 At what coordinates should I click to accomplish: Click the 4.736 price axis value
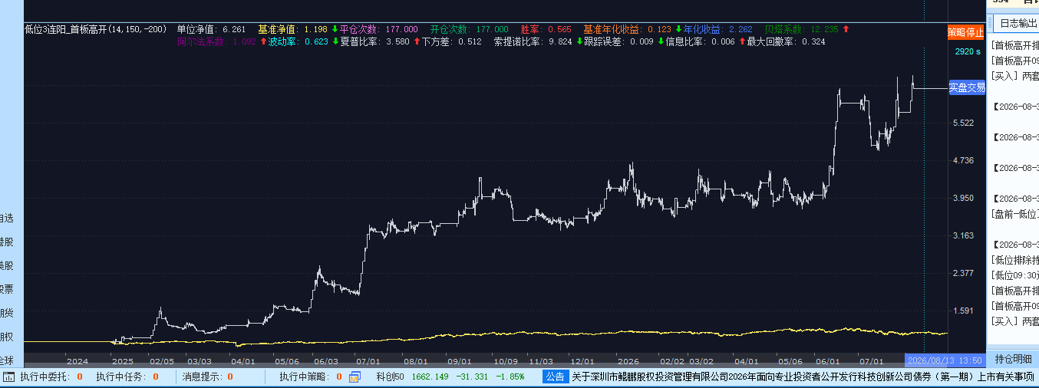click(962, 160)
